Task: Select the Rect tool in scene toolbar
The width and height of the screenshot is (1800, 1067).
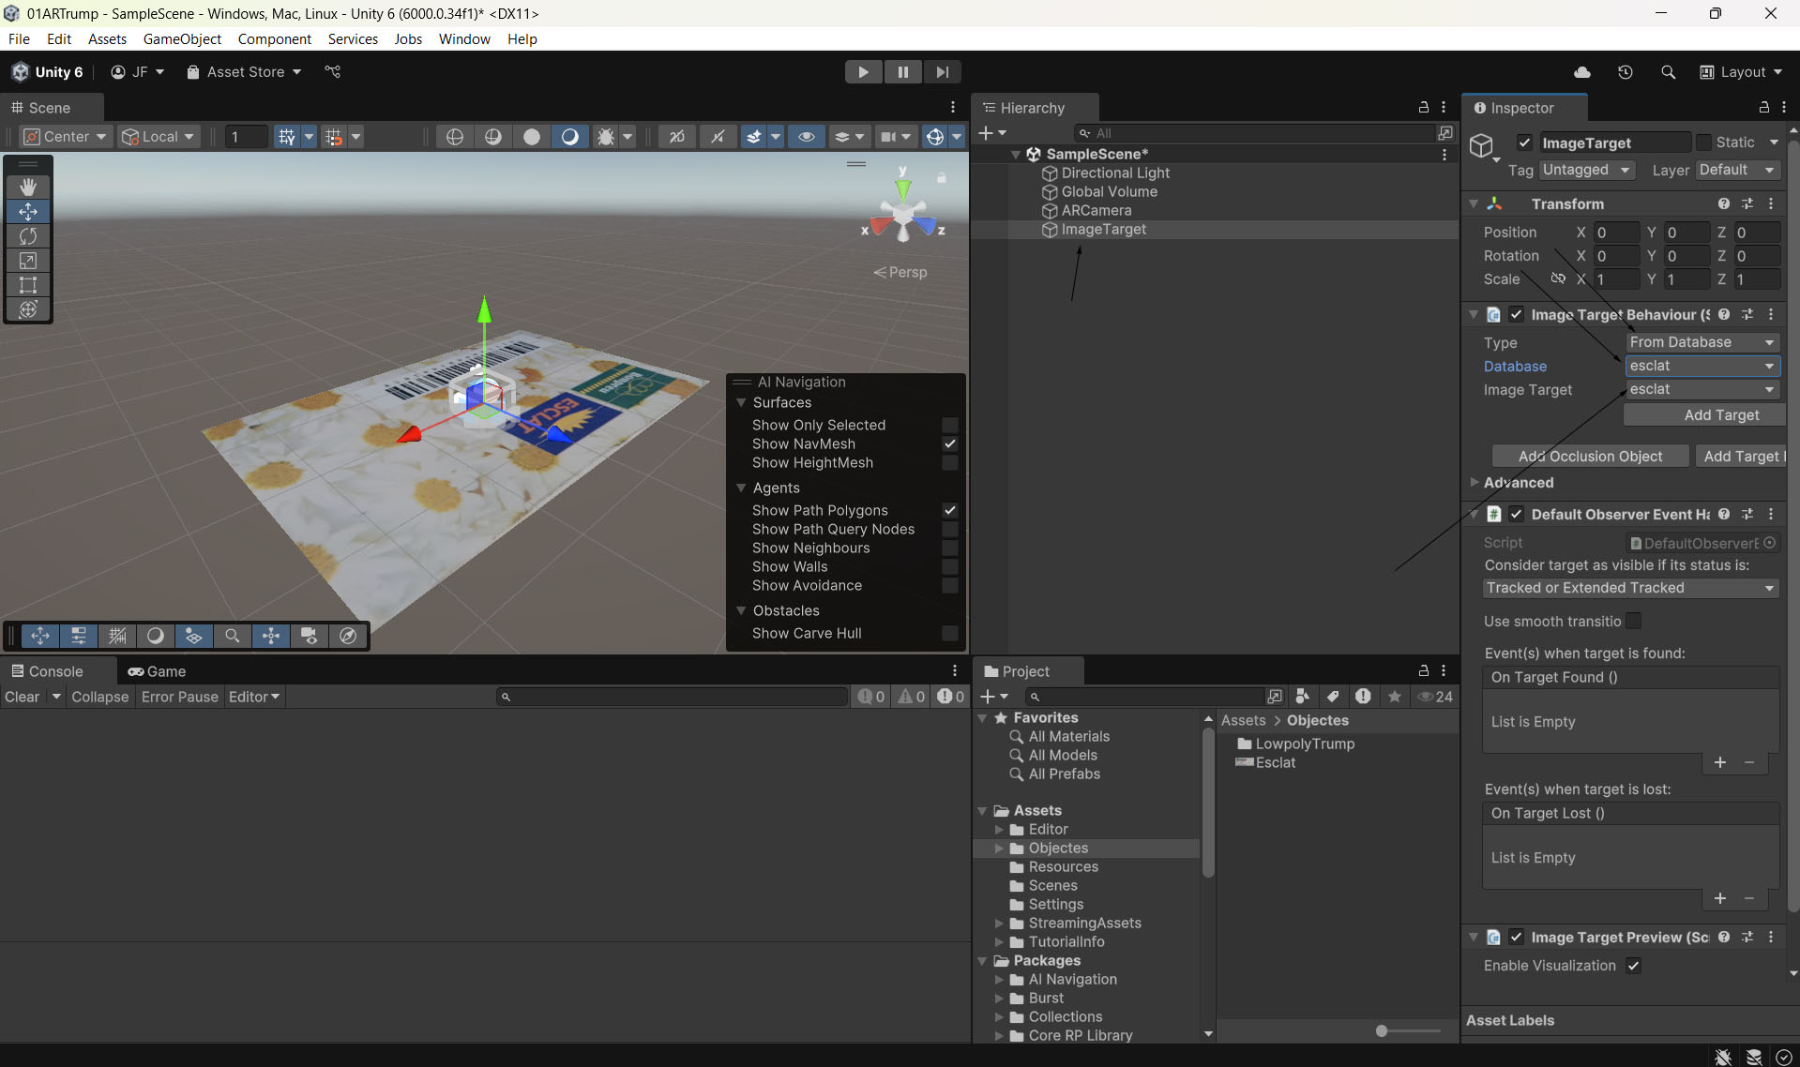Action: [28, 285]
